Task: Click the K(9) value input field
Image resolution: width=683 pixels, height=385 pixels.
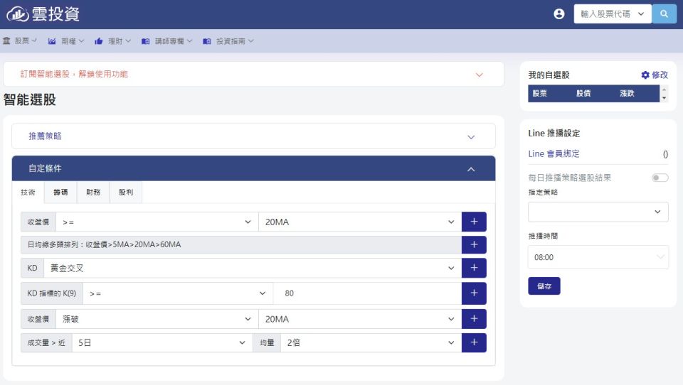Action: point(366,293)
